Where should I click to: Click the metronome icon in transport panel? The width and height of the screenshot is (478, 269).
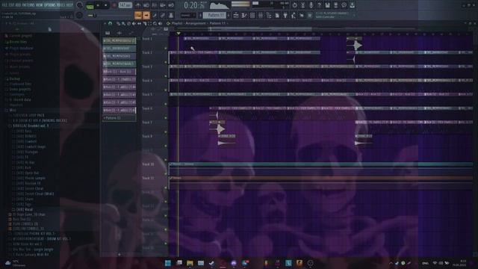point(138,5)
